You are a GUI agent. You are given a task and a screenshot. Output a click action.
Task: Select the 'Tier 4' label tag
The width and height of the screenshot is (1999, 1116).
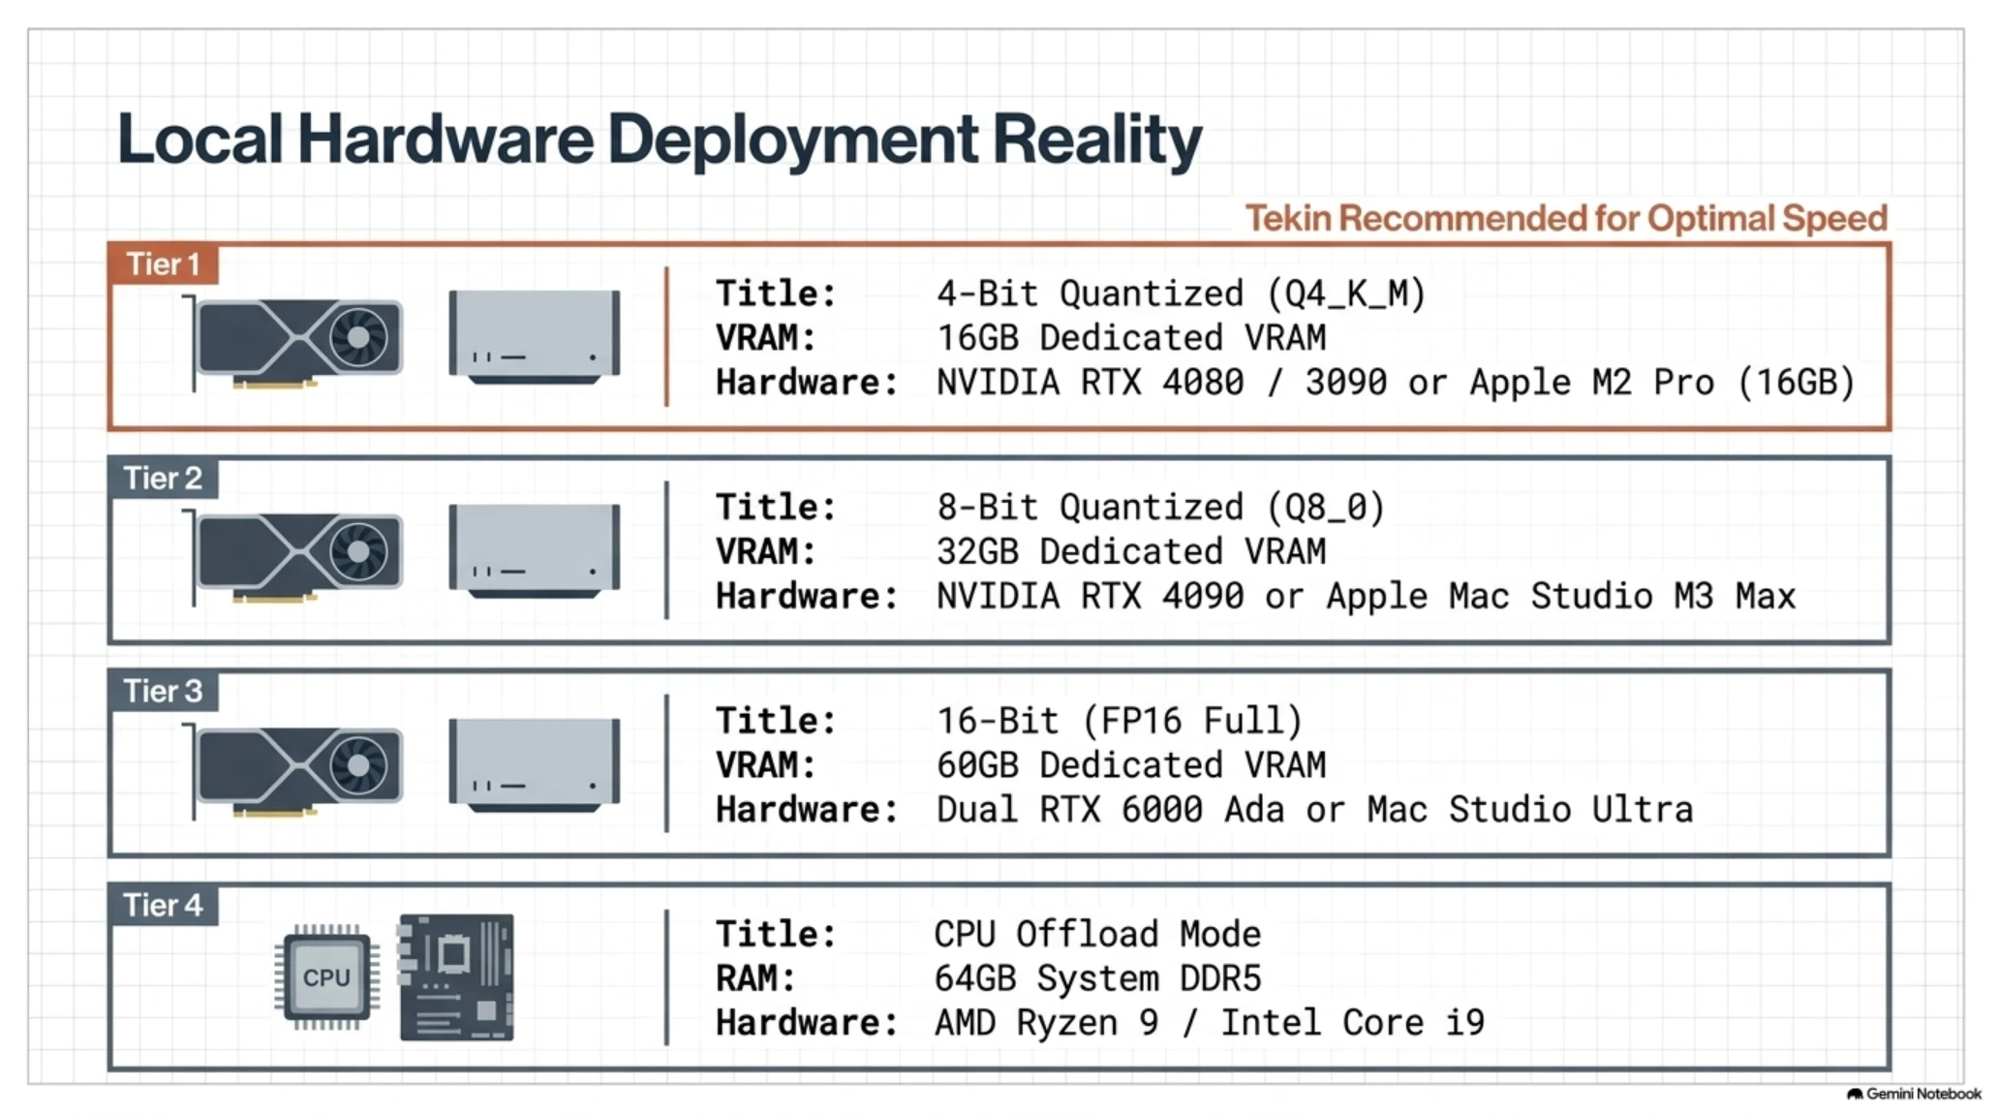coord(164,905)
